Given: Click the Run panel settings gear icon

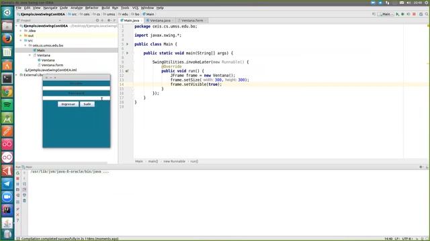Looking at the screenshot, I should click(421, 167).
